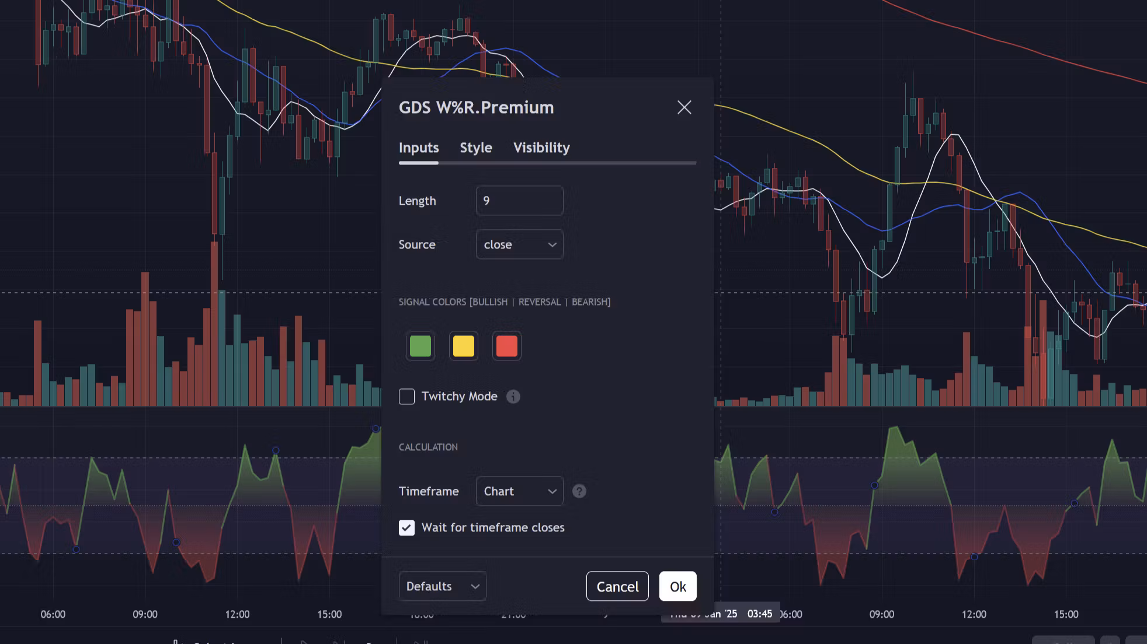Uncheck Wait for timeframe closes
The width and height of the screenshot is (1147, 644).
click(x=406, y=527)
